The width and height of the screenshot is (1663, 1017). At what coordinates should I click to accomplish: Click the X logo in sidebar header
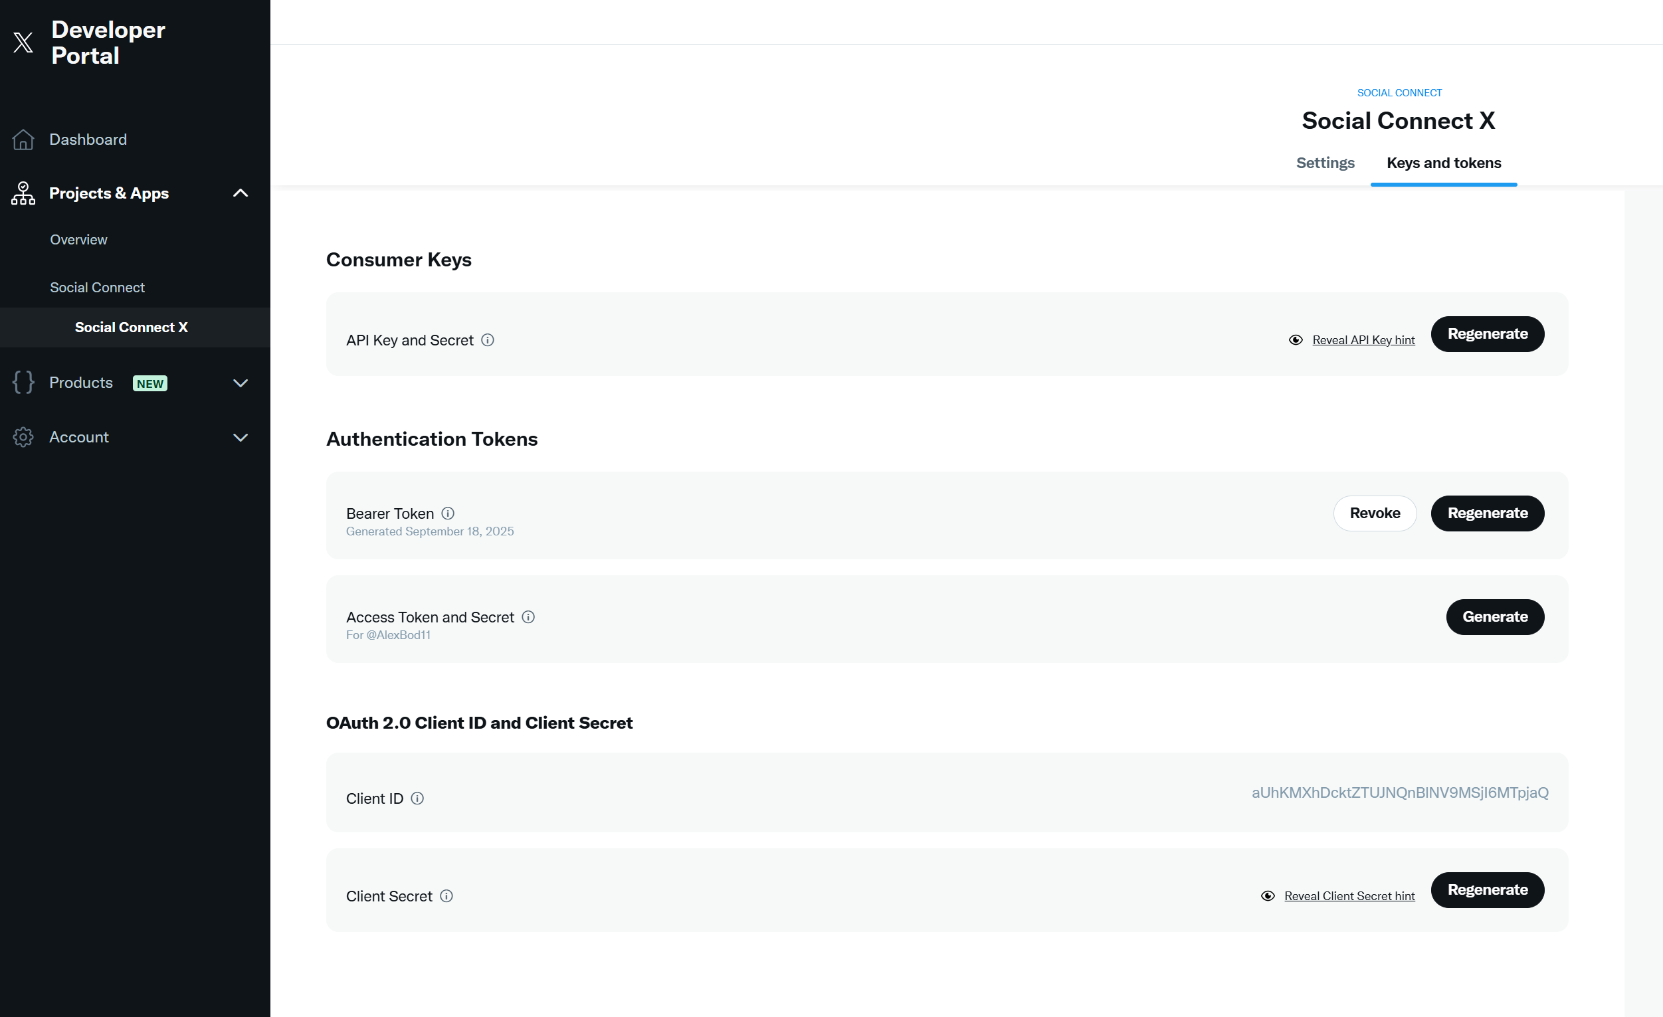23,42
